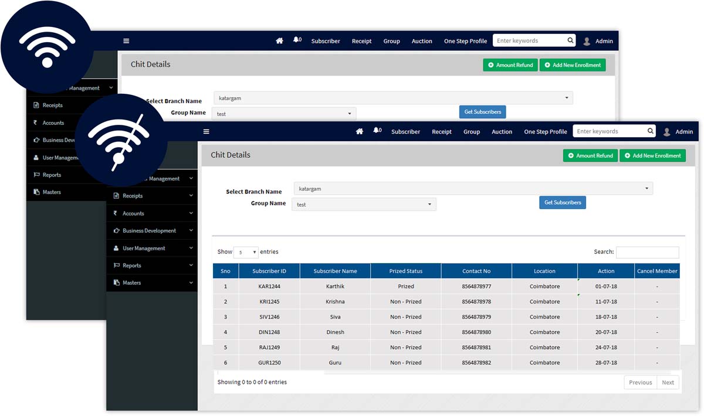Image resolution: width=704 pixels, height=416 pixels.
Task: Click subscriber ID KAR1244
Action: tap(269, 287)
